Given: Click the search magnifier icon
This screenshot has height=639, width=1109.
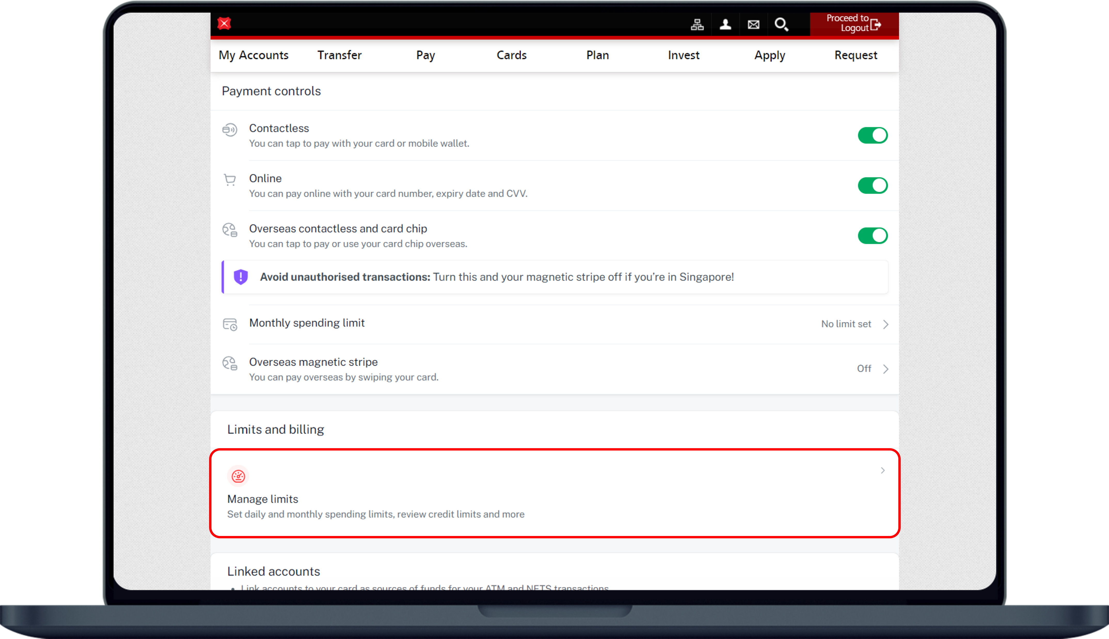Looking at the screenshot, I should pyautogui.click(x=781, y=25).
